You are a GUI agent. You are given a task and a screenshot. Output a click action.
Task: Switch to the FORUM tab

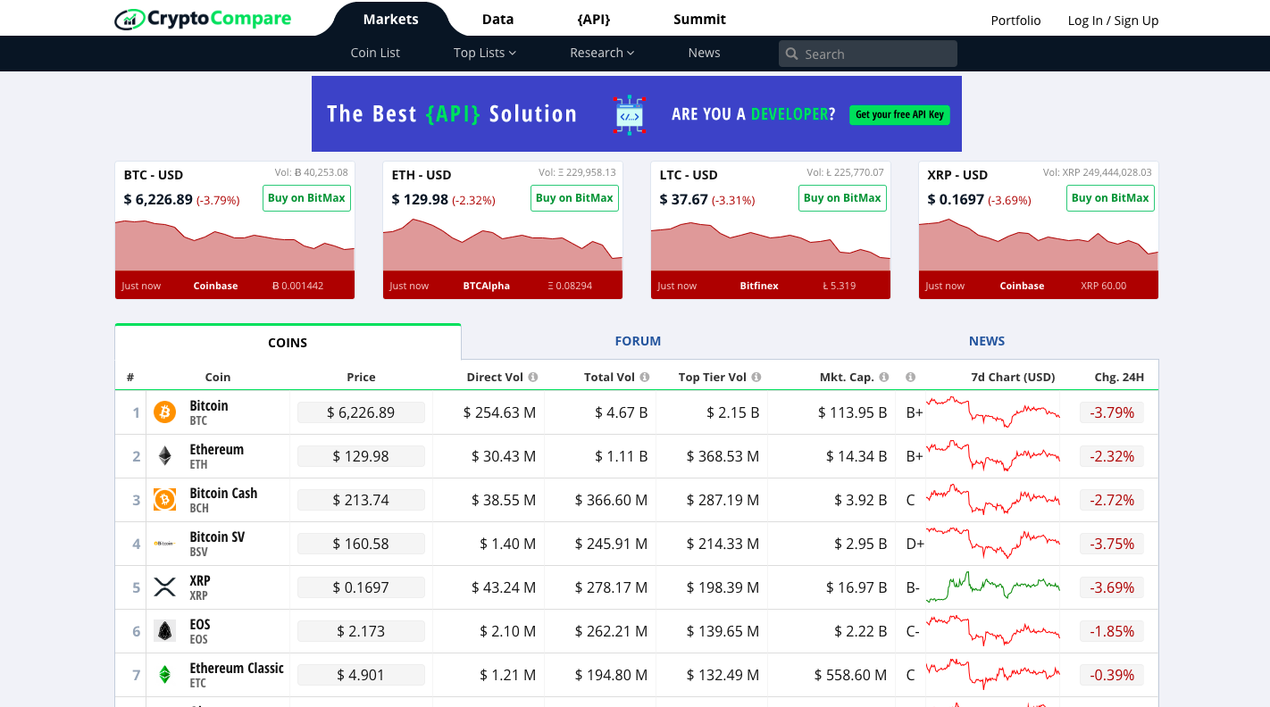pyautogui.click(x=638, y=341)
